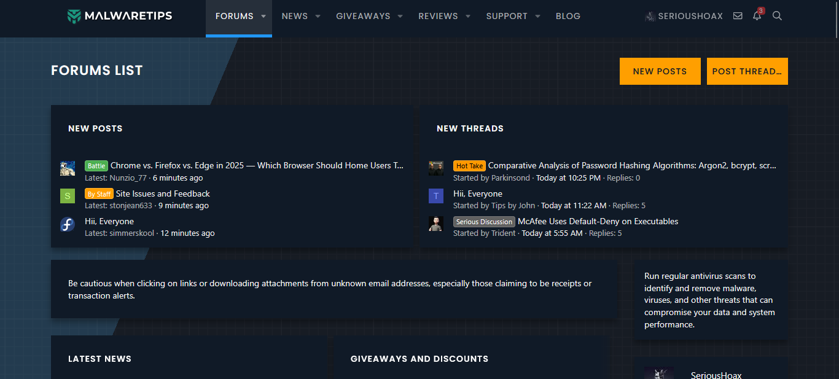
Task: Open Site Issues and Feedback thread
Action: [x=163, y=193]
